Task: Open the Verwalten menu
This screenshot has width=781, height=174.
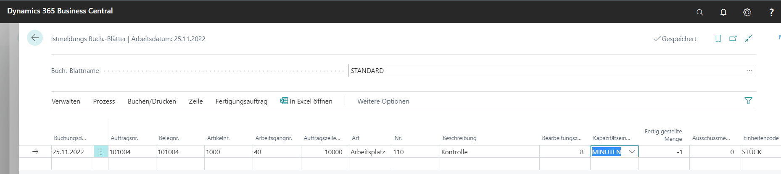Action: pos(66,101)
